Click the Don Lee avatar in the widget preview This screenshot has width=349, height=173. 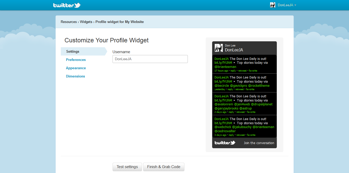tap(219, 48)
